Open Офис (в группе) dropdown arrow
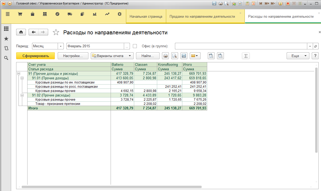Viewport: 321px width, 191px height. pyautogui.click(x=310, y=46)
